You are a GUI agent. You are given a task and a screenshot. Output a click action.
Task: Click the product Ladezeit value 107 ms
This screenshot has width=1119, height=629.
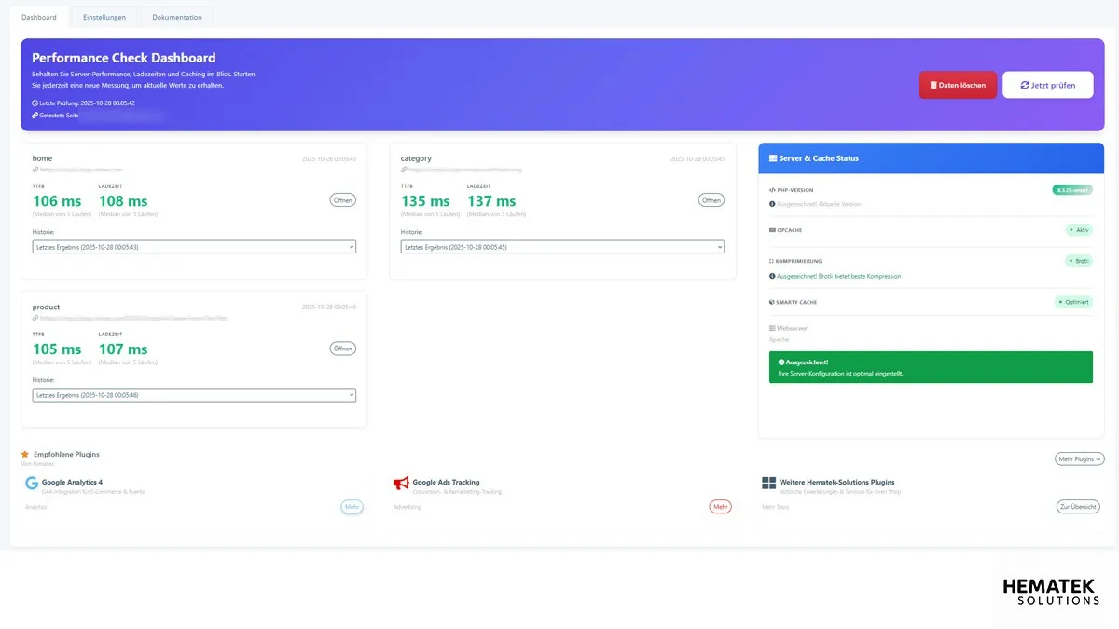(123, 349)
